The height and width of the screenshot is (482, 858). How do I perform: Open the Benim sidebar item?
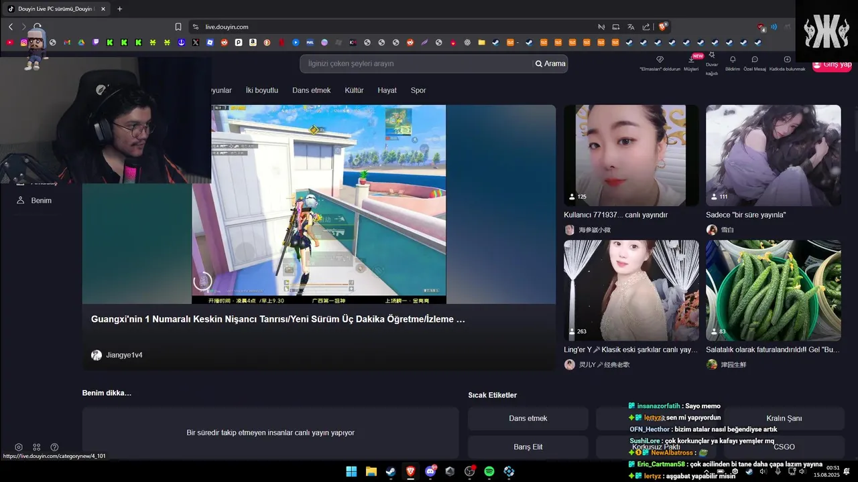point(34,200)
